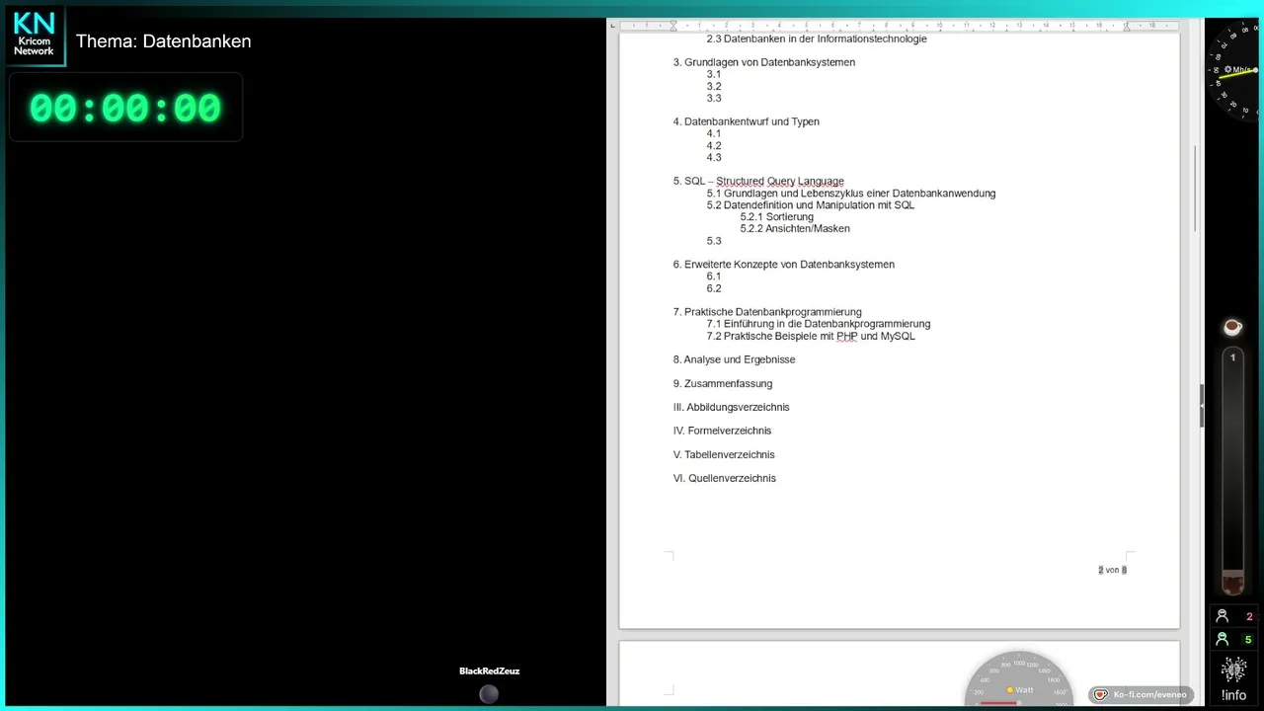Screen dimensions: 1264x711
Task: Click 'V. Tabellenverzeichnis' entry
Action: tap(724, 455)
